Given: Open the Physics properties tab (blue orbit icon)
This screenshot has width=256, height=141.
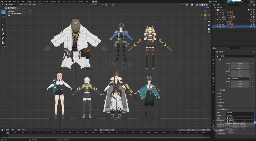Looking at the screenshot, I should point(213,81).
